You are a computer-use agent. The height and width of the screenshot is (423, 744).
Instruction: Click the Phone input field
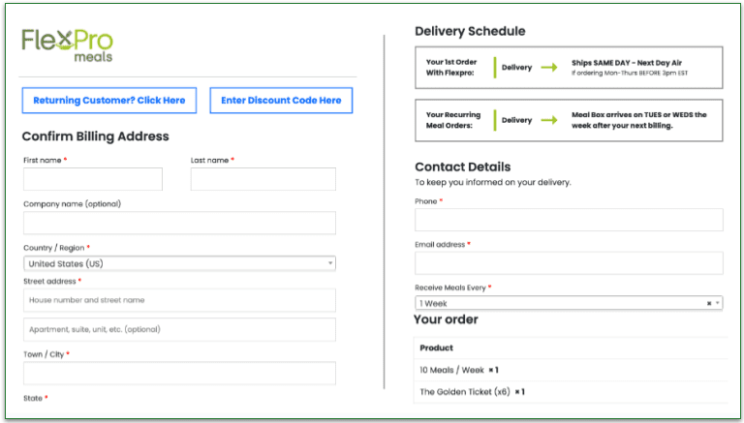(x=569, y=220)
